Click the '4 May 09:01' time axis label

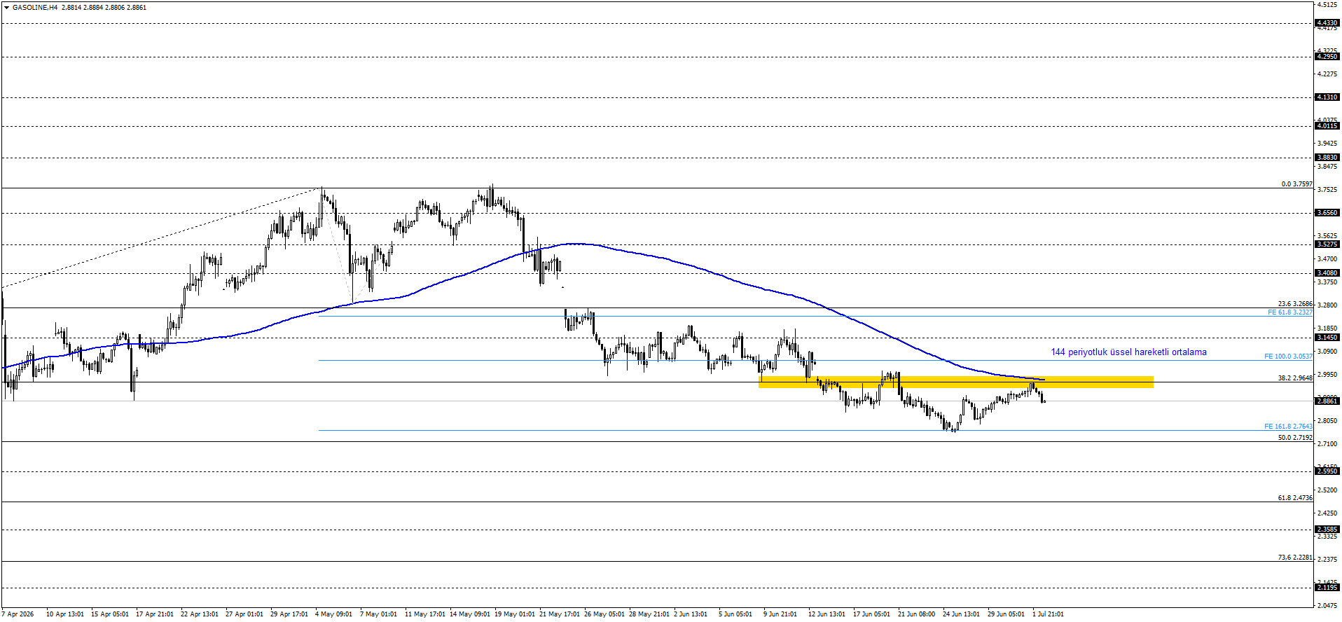[x=333, y=614]
